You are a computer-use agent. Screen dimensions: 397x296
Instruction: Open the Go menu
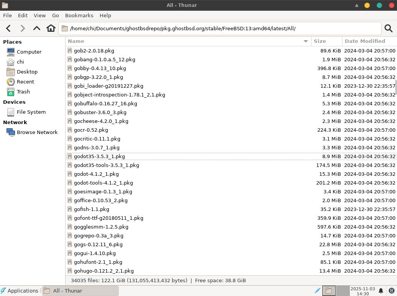(56, 15)
